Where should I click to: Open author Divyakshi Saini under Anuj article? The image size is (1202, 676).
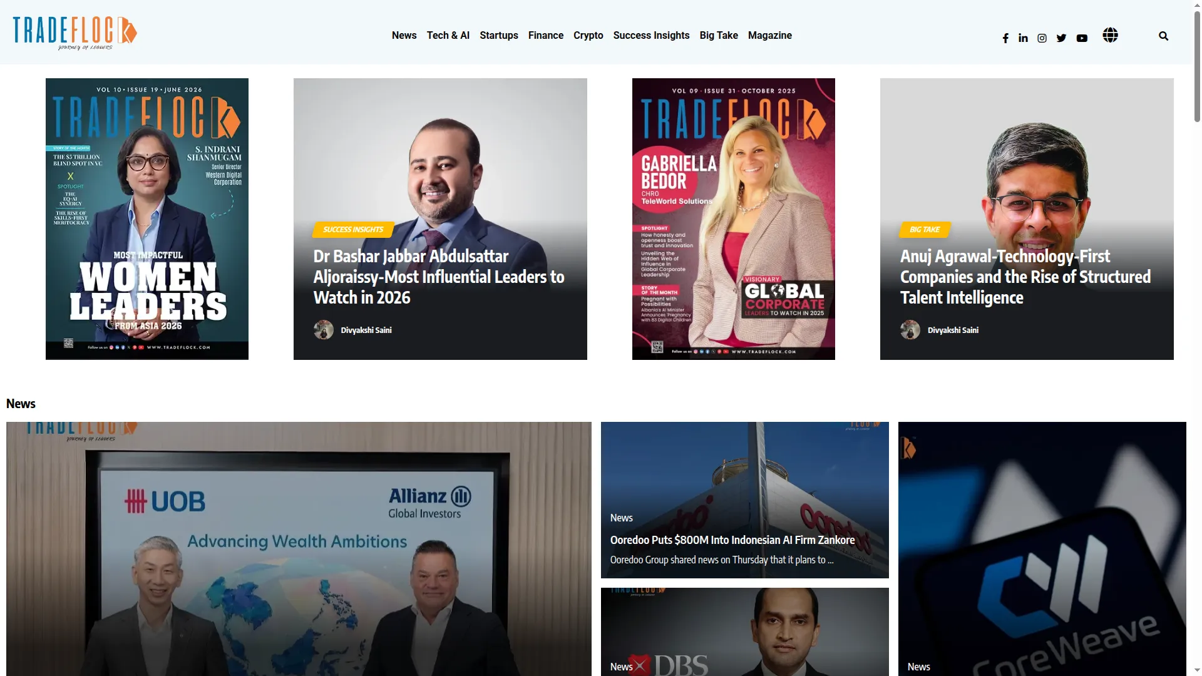click(953, 330)
